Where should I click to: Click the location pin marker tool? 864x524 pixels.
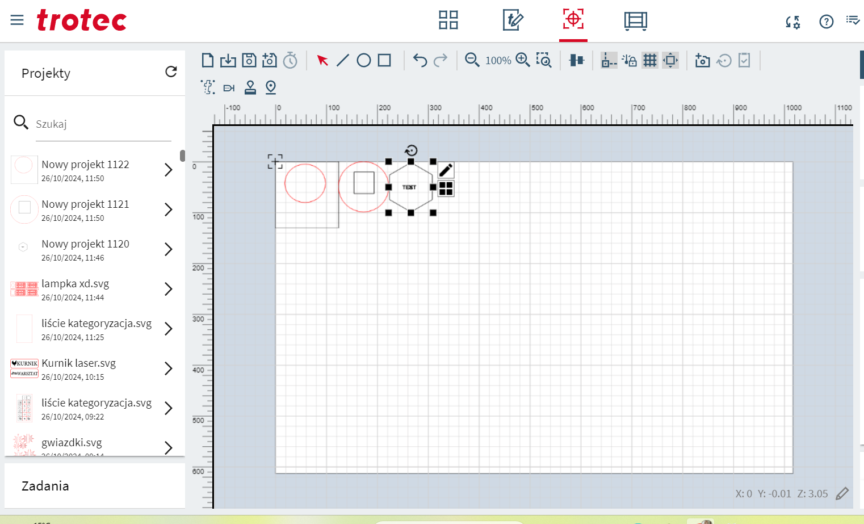coord(271,87)
